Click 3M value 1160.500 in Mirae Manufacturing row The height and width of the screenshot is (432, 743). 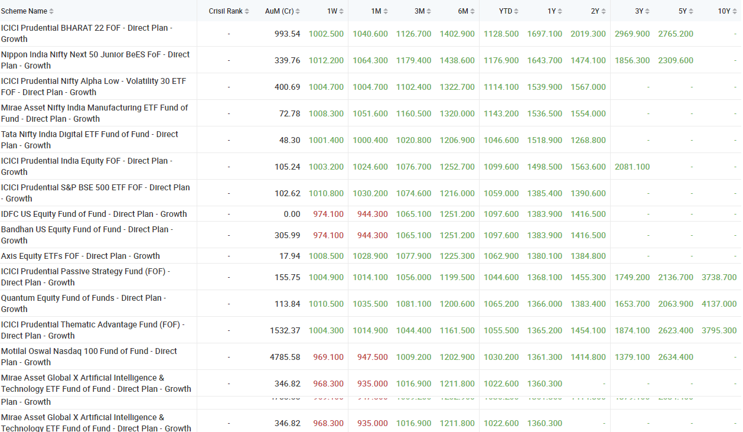click(x=414, y=113)
